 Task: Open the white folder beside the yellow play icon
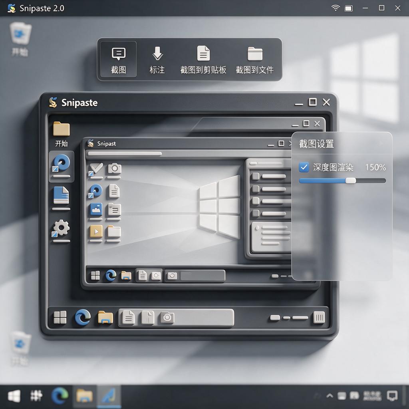114,231
